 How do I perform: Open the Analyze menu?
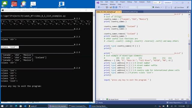pos(142,2)
